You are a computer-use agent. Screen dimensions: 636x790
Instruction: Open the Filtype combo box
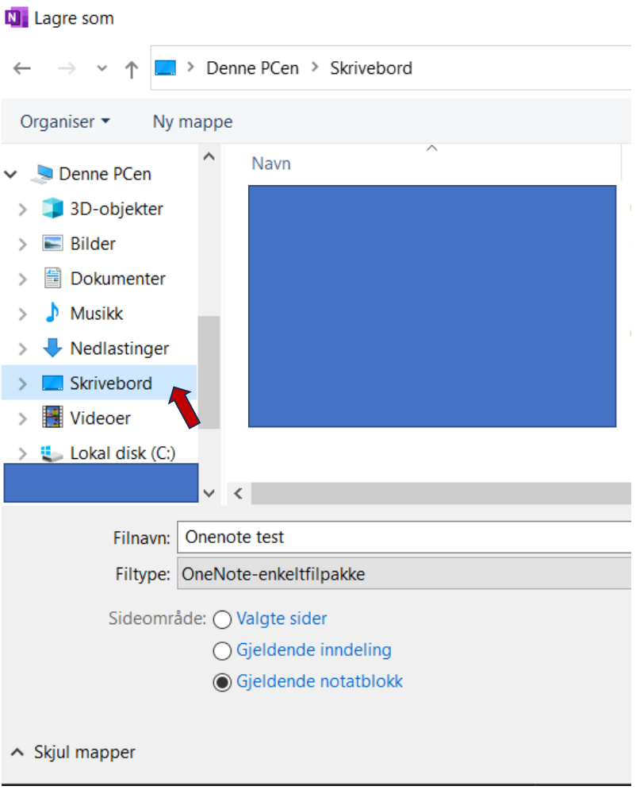point(404,573)
